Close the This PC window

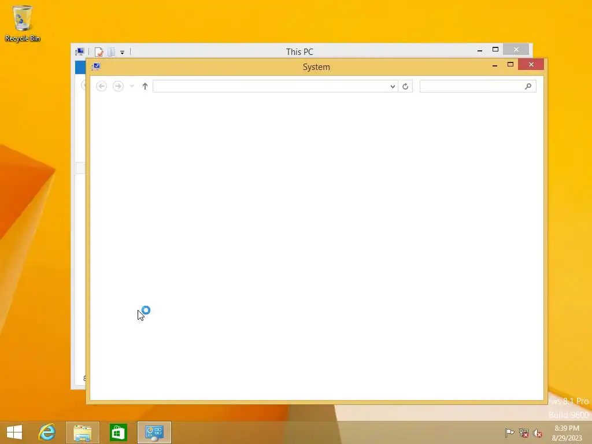516,50
